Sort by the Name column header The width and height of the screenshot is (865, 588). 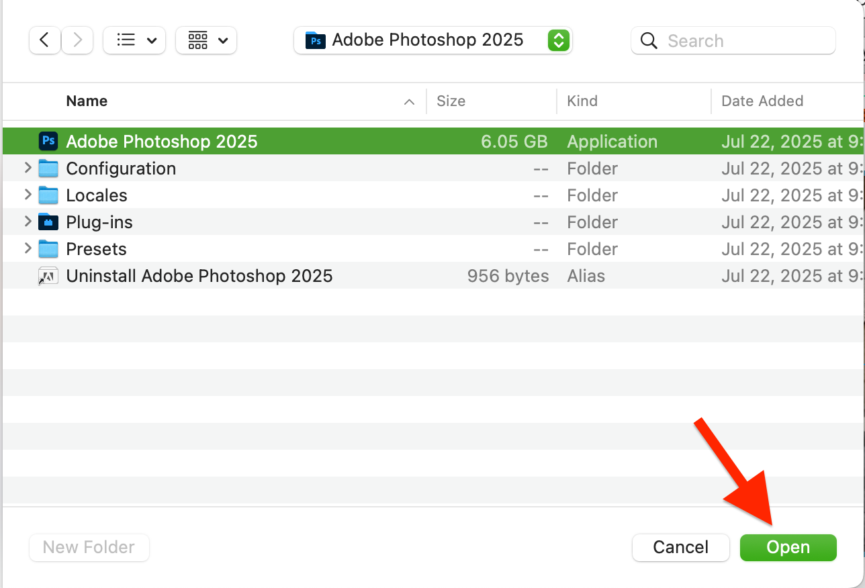tap(87, 101)
